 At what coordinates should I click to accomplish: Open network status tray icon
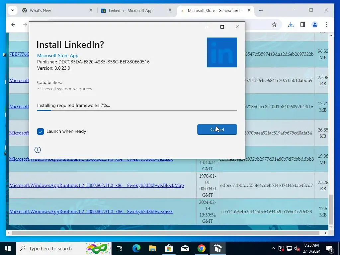289,248
